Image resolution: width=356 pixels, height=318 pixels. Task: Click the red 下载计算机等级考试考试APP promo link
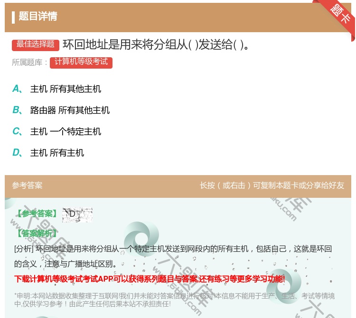click(150, 279)
